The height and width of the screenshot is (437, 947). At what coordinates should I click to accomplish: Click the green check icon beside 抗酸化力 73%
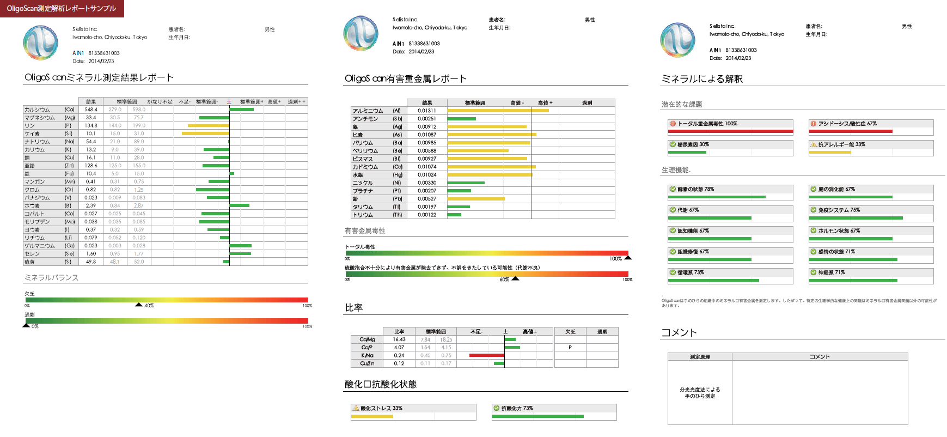[x=497, y=408]
